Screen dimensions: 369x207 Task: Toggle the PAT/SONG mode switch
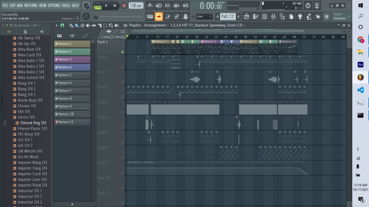pos(98,6)
